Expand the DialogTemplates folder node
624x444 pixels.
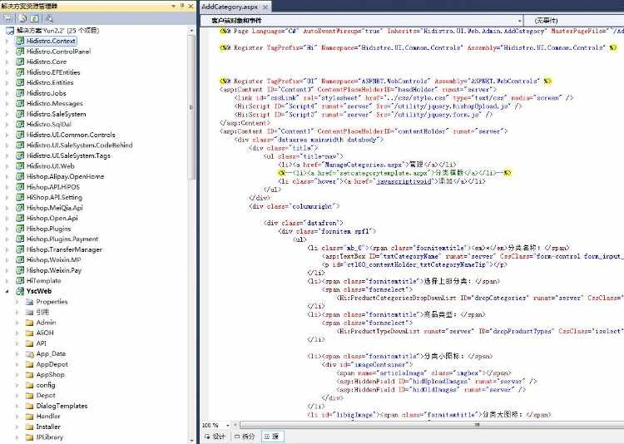tap(17, 406)
